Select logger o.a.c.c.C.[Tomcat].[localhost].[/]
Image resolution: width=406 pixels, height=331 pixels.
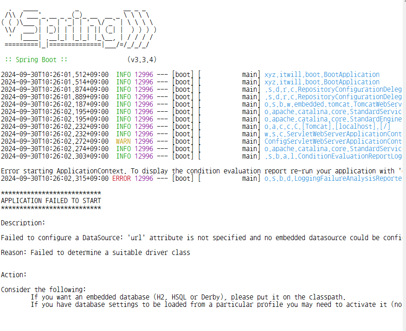click(x=327, y=127)
